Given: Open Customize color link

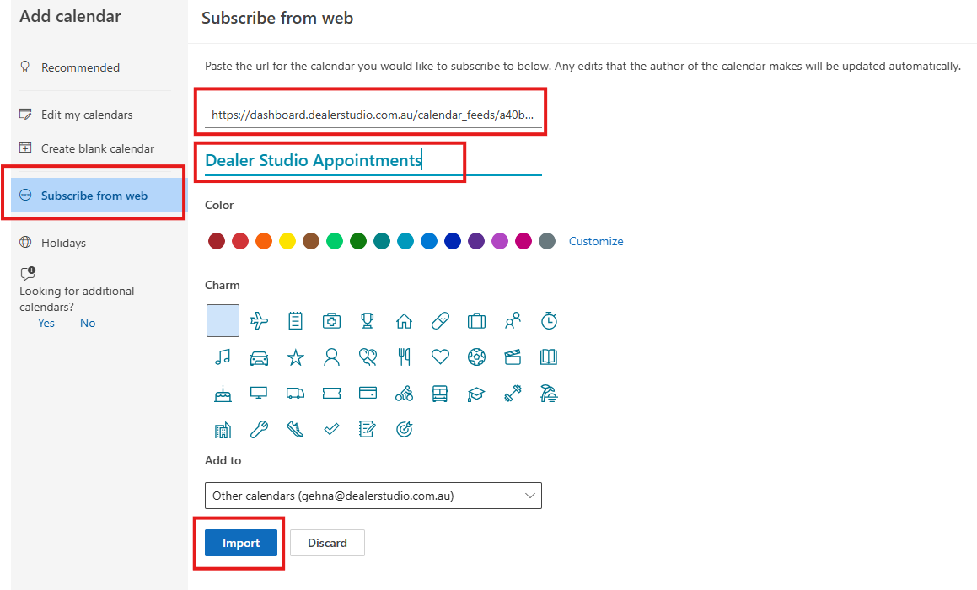Looking at the screenshot, I should click(x=596, y=241).
